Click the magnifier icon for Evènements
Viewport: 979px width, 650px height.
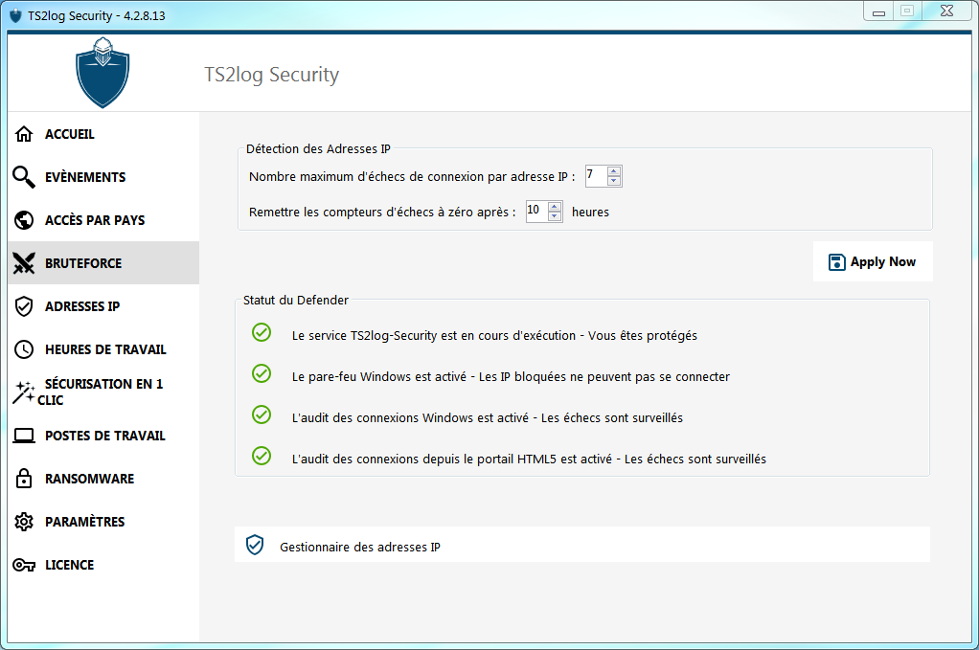(x=24, y=177)
